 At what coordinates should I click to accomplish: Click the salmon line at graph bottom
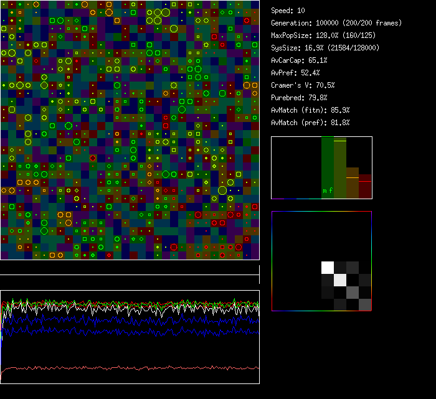[x=125, y=368]
